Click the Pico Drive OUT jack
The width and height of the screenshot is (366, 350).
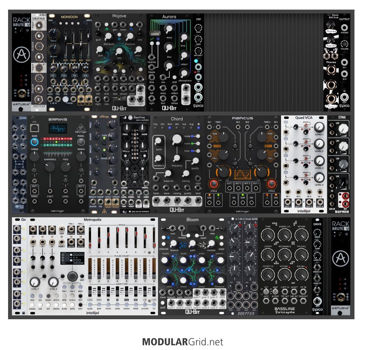(x=317, y=301)
